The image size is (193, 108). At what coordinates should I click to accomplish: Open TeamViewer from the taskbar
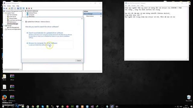pyautogui.click(x=87, y=106)
